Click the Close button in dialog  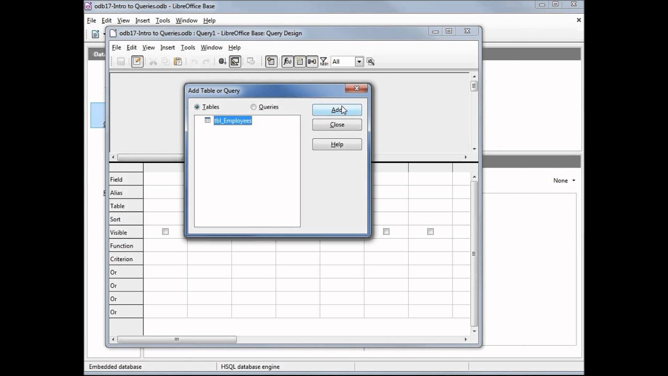tap(337, 124)
